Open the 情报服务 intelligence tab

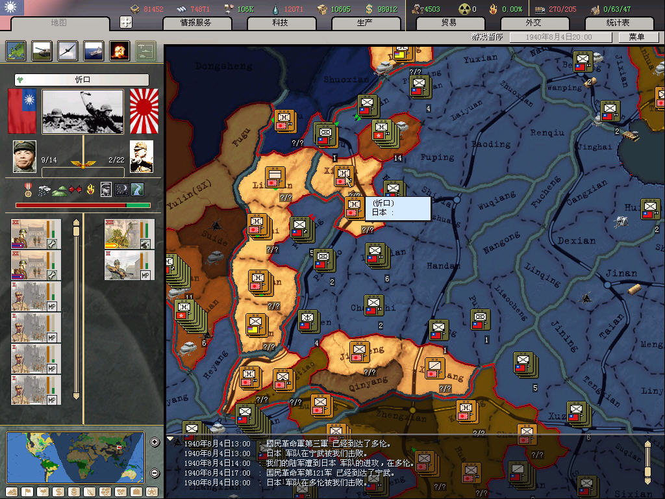[196, 23]
